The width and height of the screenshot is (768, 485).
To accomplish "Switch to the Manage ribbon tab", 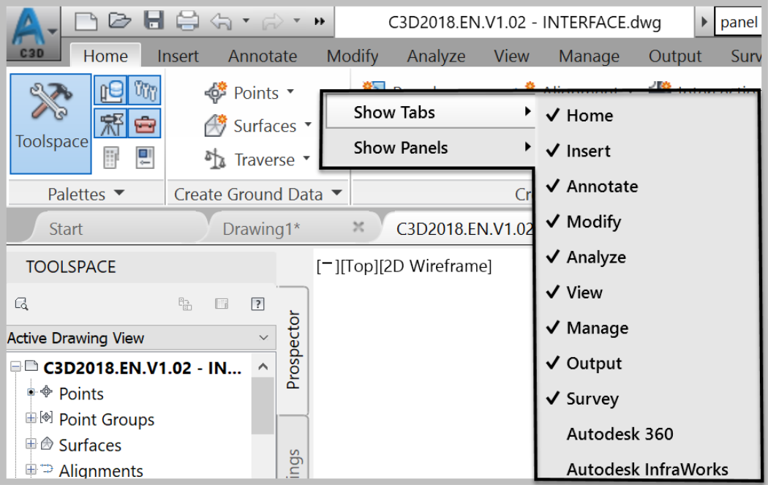I will click(589, 56).
